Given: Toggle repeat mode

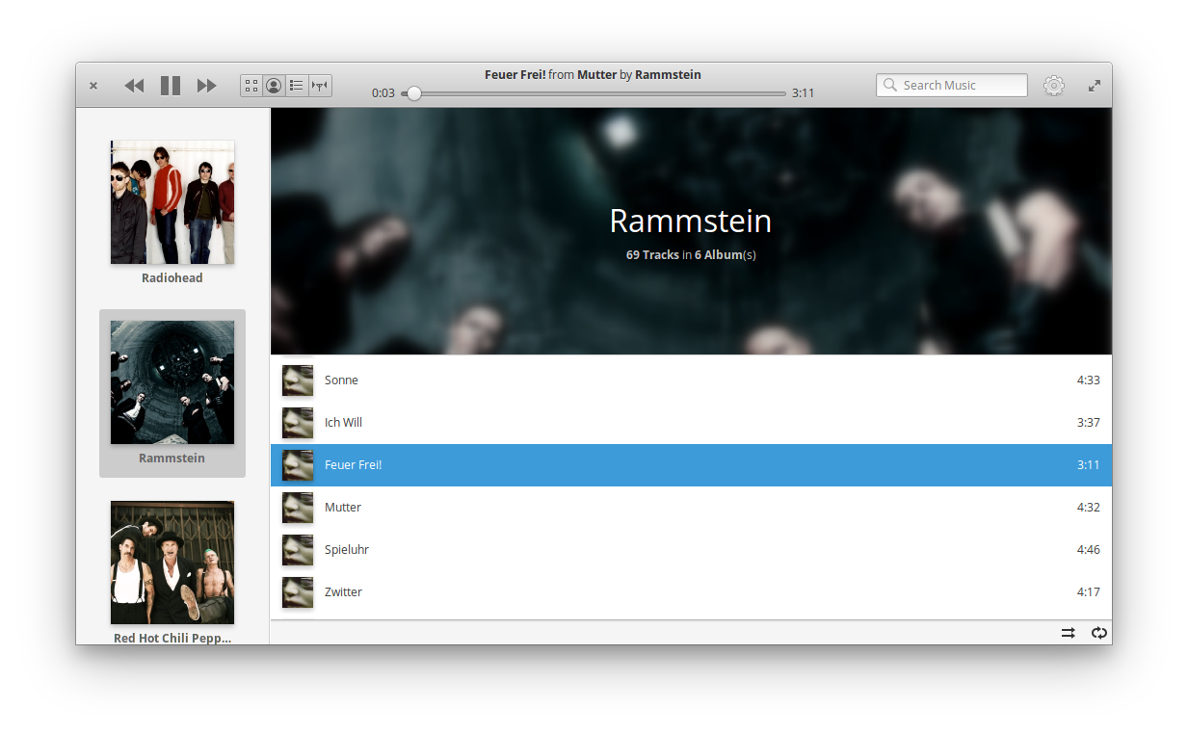Looking at the screenshot, I should [x=1099, y=633].
